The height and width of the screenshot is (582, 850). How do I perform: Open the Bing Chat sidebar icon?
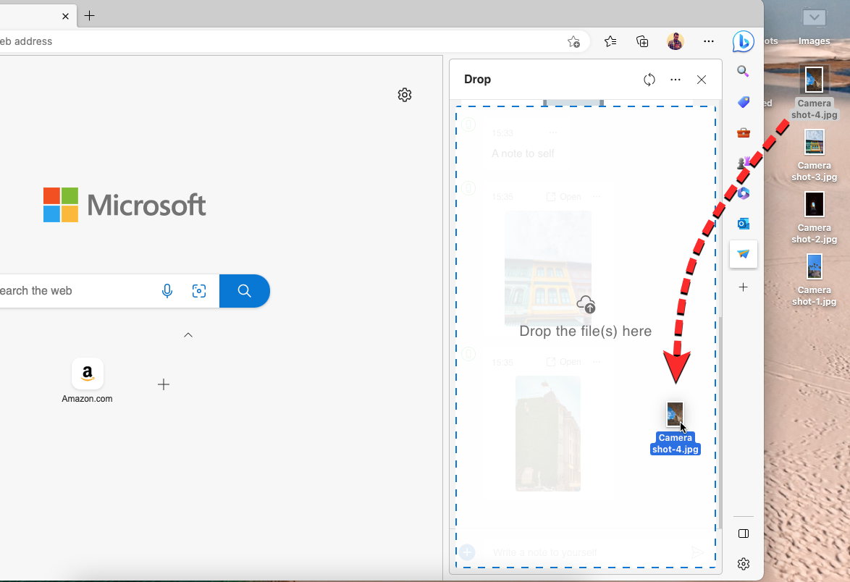(x=743, y=42)
